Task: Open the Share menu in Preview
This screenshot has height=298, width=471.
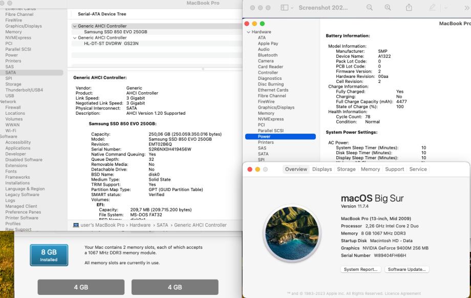Action: [x=409, y=8]
